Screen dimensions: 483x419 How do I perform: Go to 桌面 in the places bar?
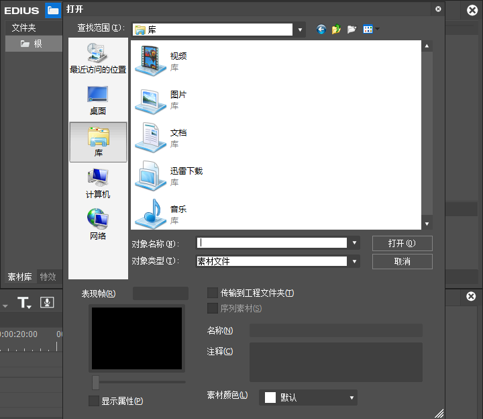tap(98, 99)
